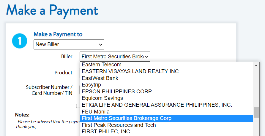This screenshot has height=136, width=265.
Task: Click the list scrollbar up arrow
Action: click(x=256, y=65)
